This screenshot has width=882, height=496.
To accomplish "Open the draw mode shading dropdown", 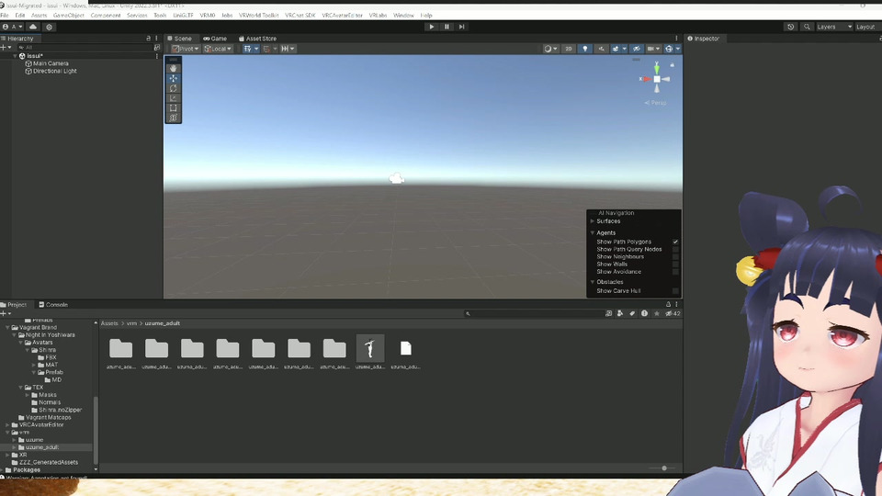I will pyautogui.click(x=550, y=49).
